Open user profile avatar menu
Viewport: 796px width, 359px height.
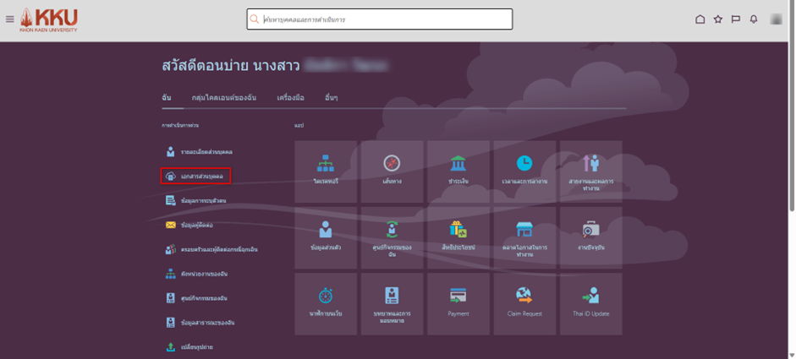777,19
